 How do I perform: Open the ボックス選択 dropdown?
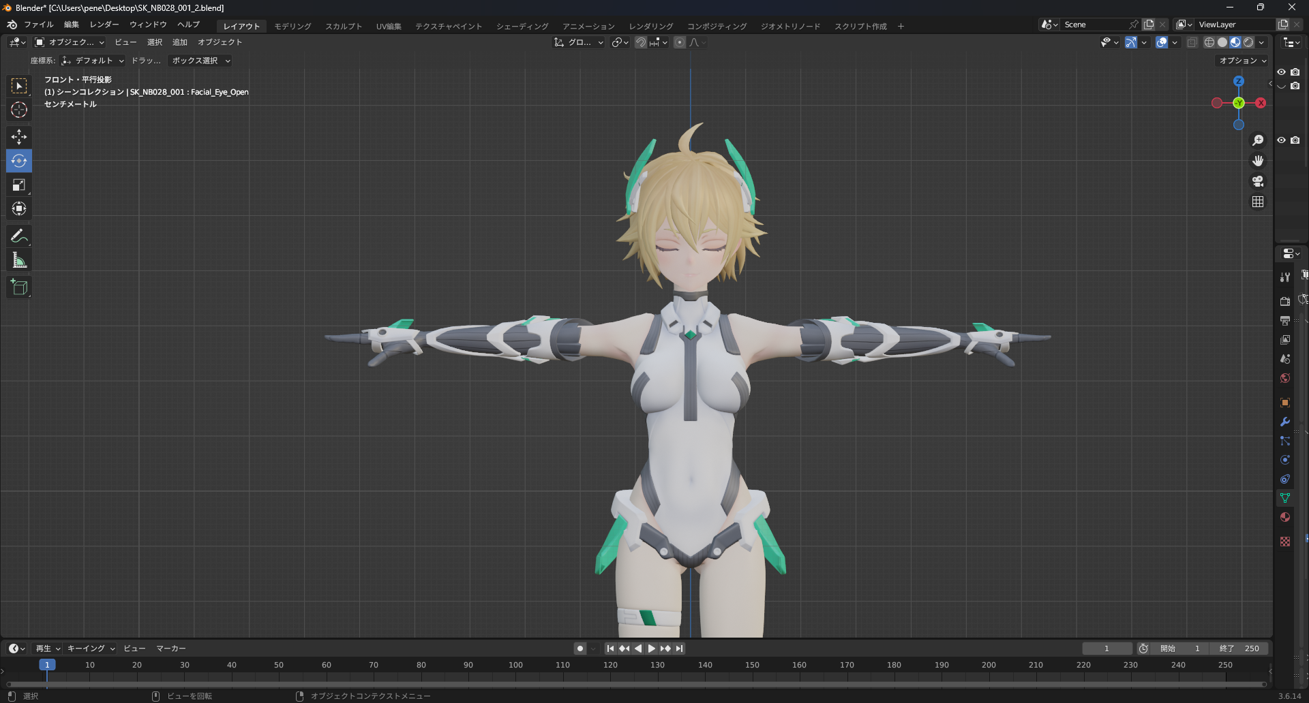click(x=200, y=61)
